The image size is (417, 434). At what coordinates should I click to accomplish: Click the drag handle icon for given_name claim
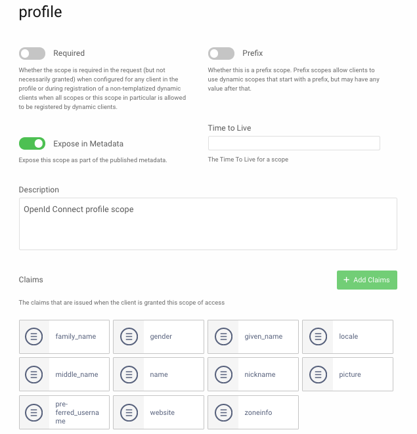point(223,336)
